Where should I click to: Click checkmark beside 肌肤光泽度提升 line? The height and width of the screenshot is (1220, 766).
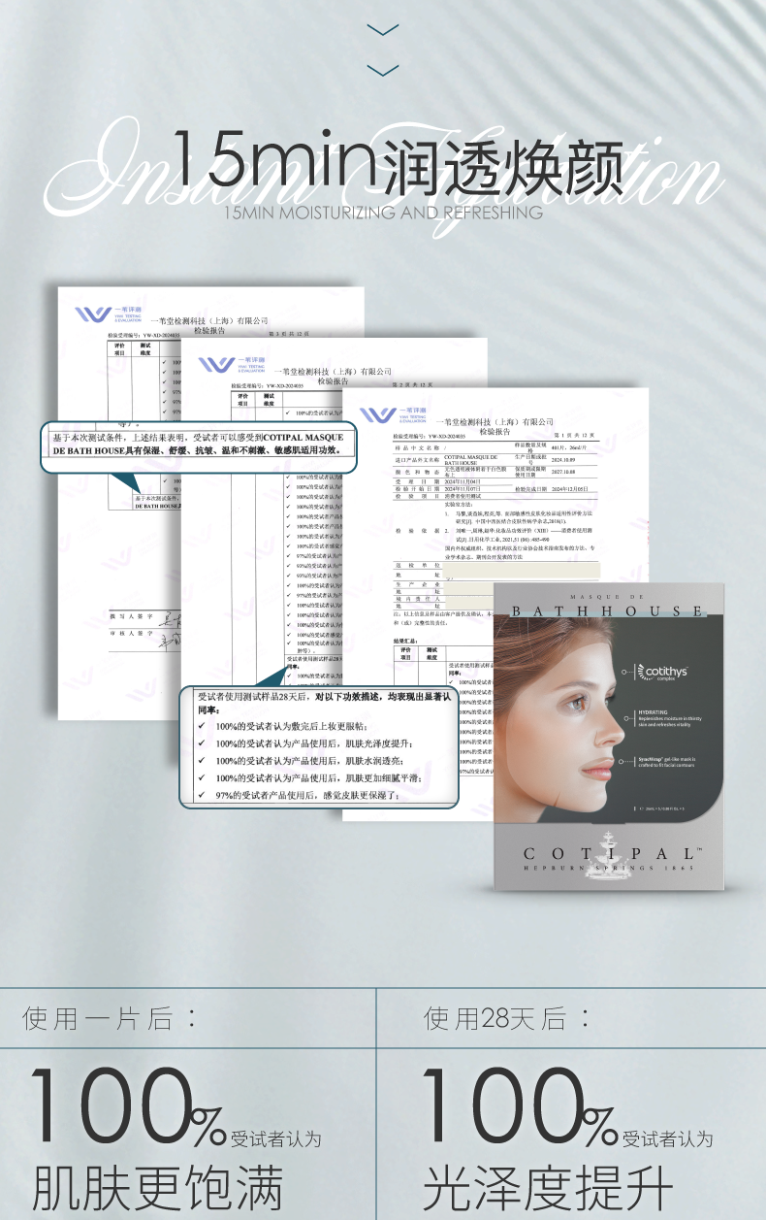coord(202,743)
